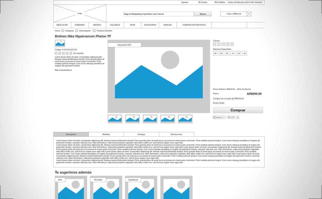Open the CALZADOS menu
The height and width of the screenshot is (199, 322).
pos(115,25)
